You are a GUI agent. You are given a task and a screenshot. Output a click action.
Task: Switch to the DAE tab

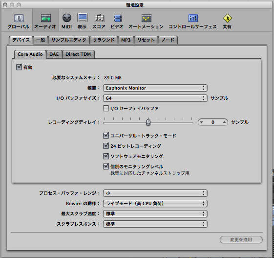[54, 54]
